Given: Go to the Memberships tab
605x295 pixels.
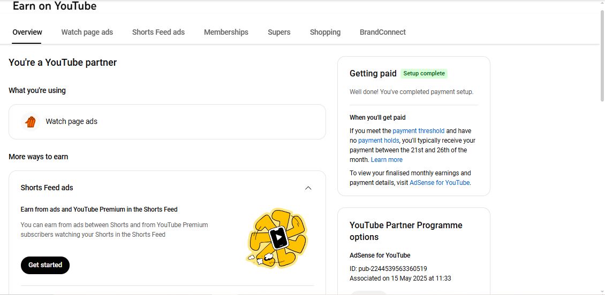Looking at the screenshot, I should pos(226,33).
